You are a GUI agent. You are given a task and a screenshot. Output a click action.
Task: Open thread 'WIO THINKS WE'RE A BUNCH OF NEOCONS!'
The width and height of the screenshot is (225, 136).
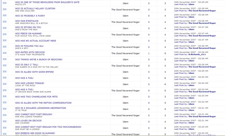[39, 60]
